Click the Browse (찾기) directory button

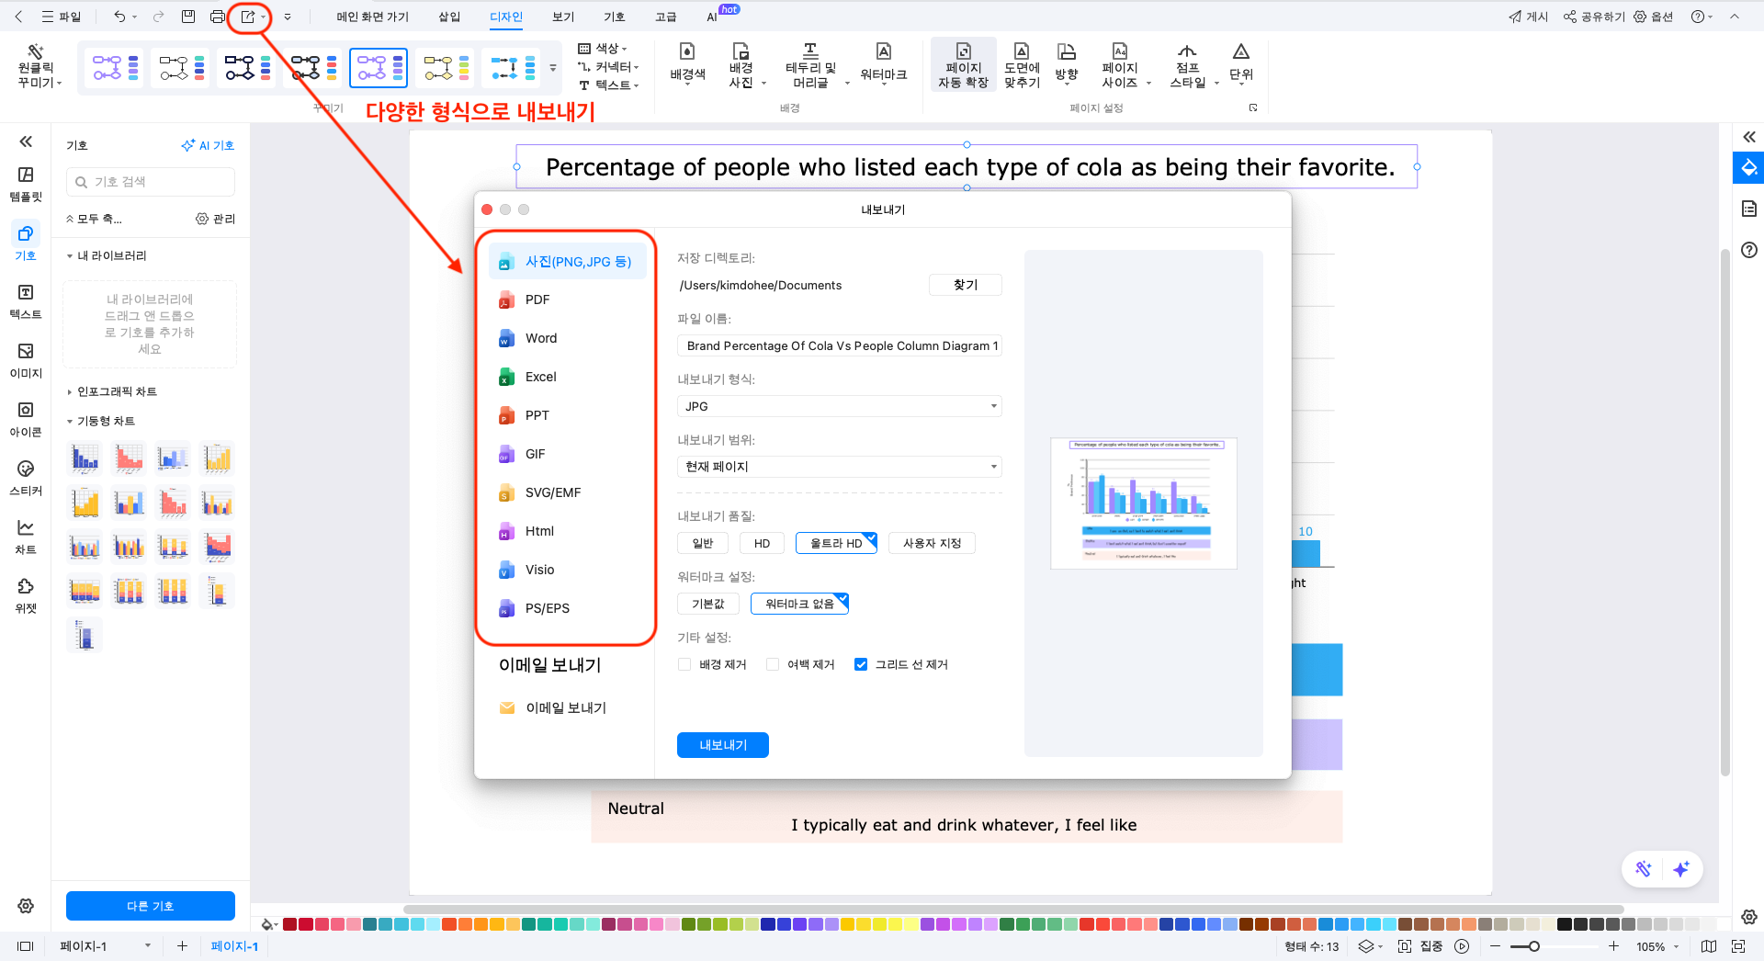pos(965,285)
